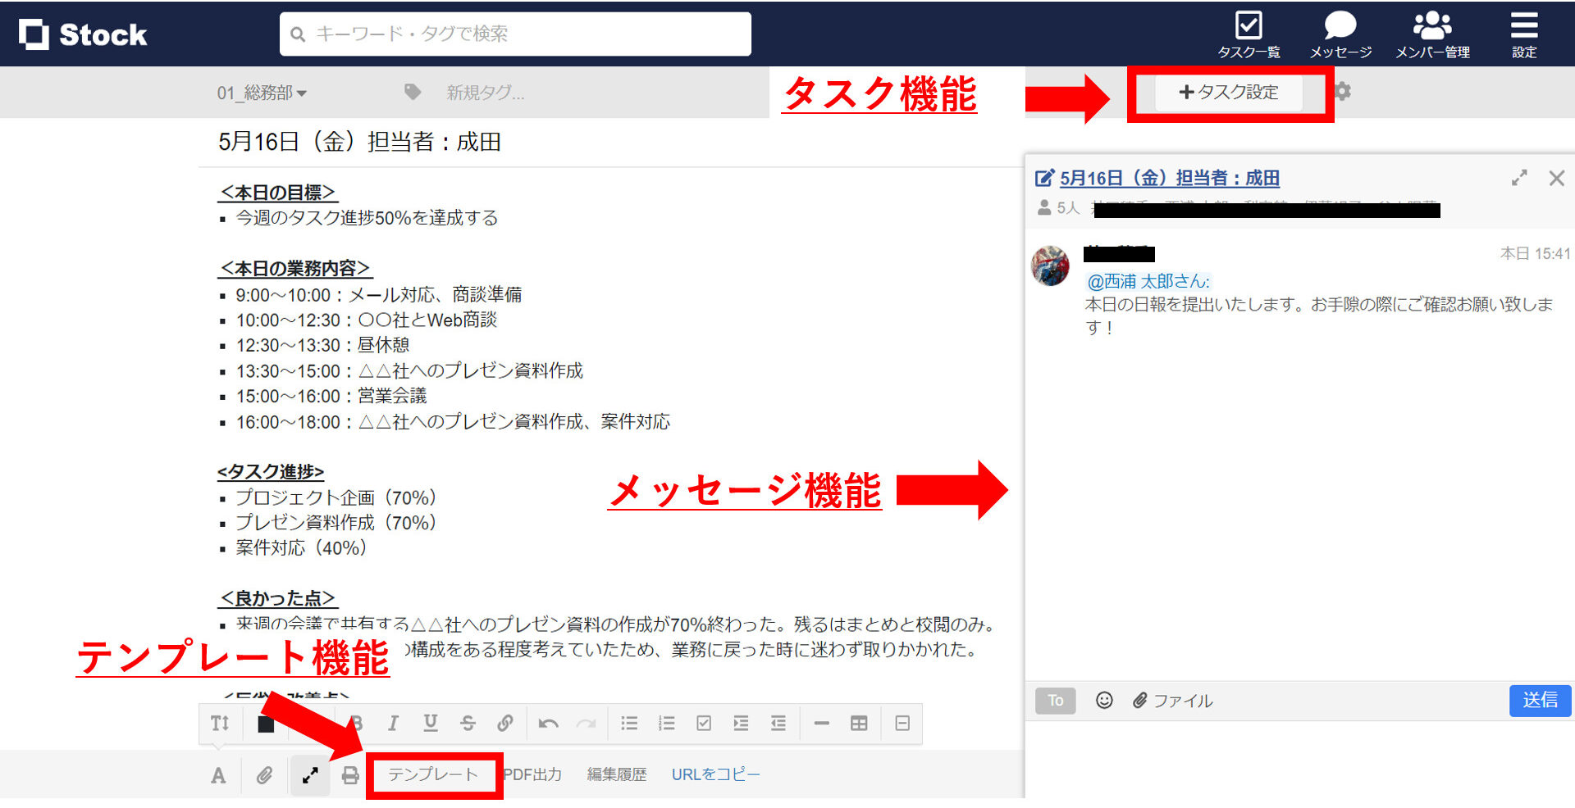Insert a link using the chain icon
The image size is (1575, 808).
[505, 724]
